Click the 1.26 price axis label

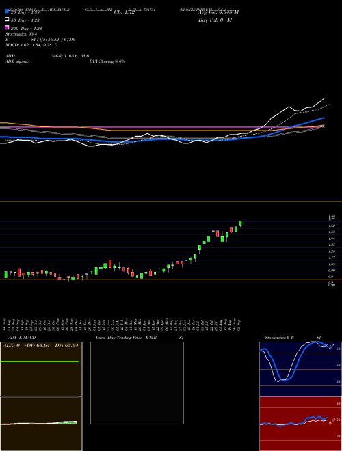click(x=332, y=251)
